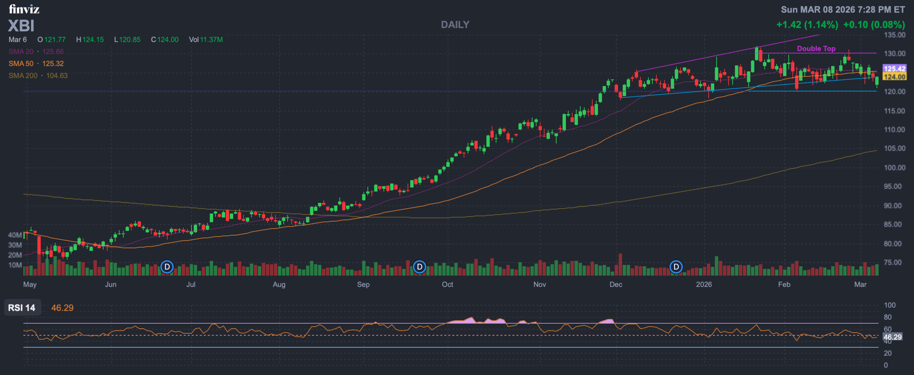914x375 pixels.
Task: Click the 100.00 price axis label
Action: 895,168
